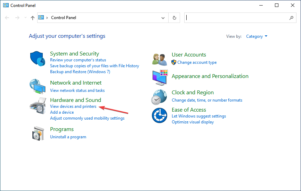
Task: Minimize the Control Panel window
Action: click(261, 5)
